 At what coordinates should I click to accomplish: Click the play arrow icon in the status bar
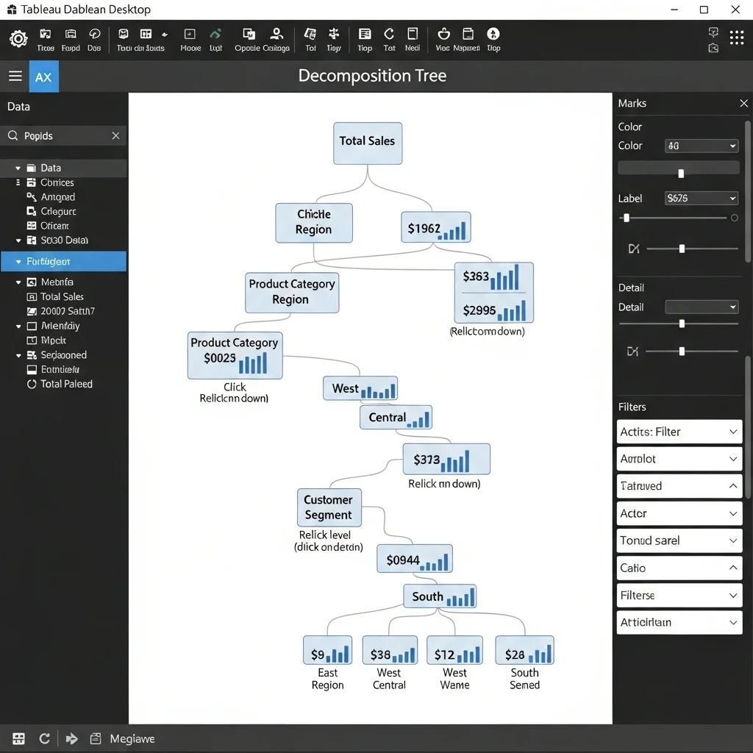pyautogui.click(x=71, y=738)
